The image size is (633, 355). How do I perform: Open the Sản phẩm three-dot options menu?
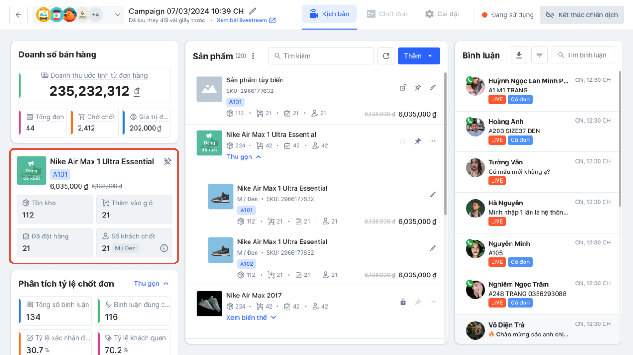pyautogui.click(x=253, y=56)
